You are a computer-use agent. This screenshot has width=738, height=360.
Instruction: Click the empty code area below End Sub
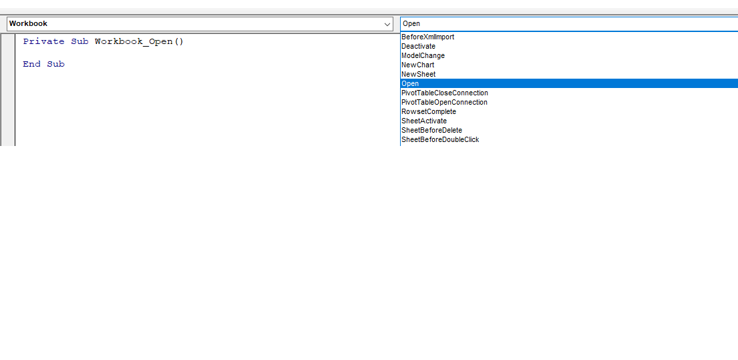click(x=207, y=108)
